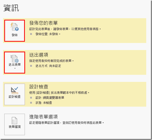Image resolution: width=152 pixels, height=140 pixels.
Task: Click the 表單選項 button label
Action: (x=15, y=127)
